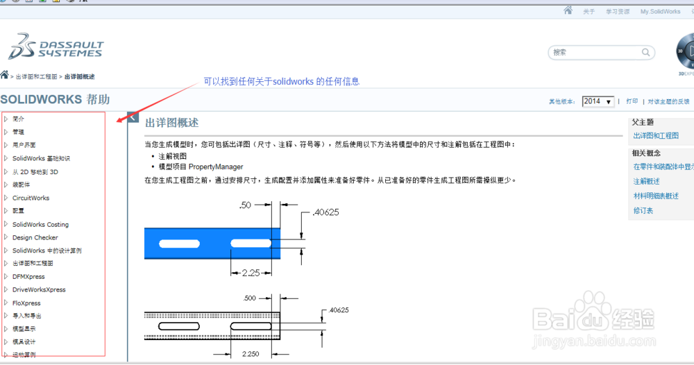Click 对该主题的反馈 feedback link
Screen dimensions: 694x365
point(668,101)
